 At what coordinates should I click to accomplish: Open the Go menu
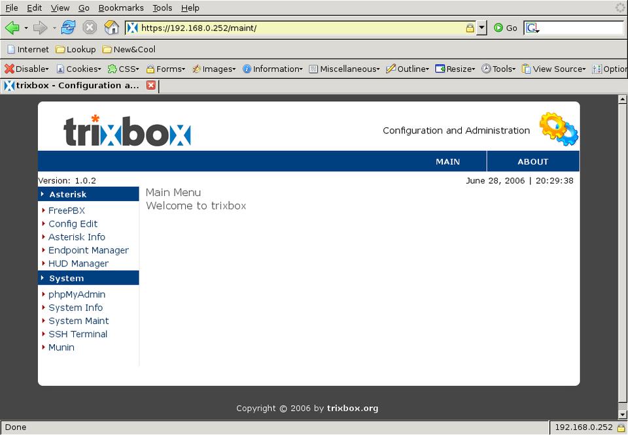(x=84, y=8)
